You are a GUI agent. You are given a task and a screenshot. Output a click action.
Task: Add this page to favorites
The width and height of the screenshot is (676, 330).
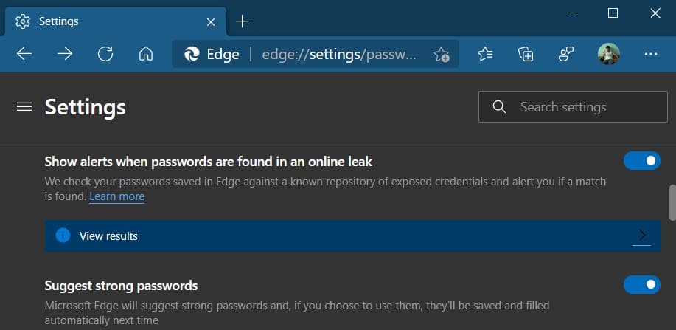442,54
